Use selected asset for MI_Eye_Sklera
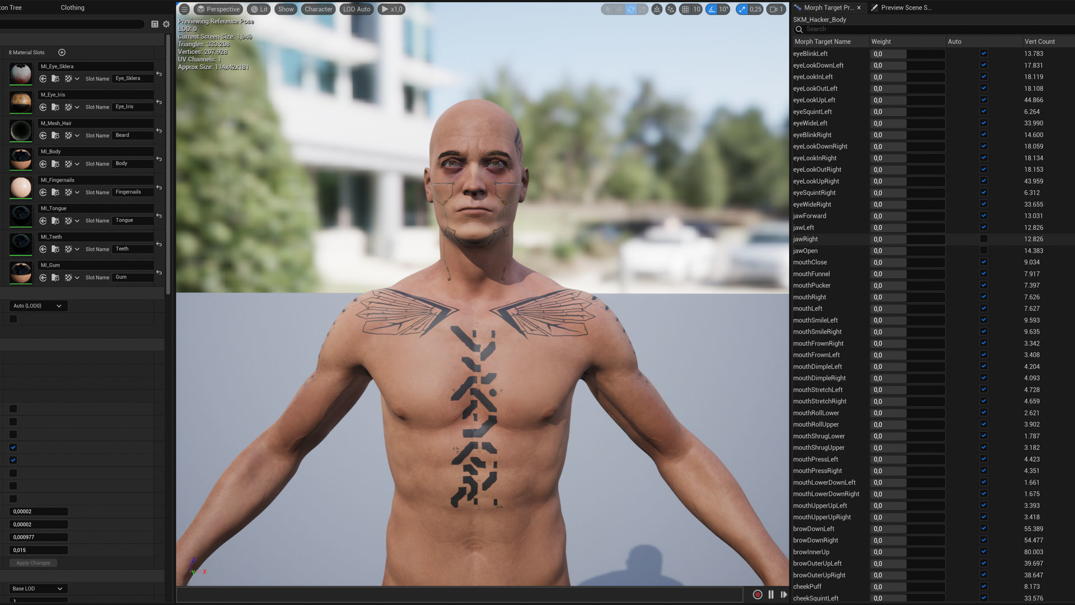The width and height of the screenshot is (1075, 605). click(x=43, y=79)
